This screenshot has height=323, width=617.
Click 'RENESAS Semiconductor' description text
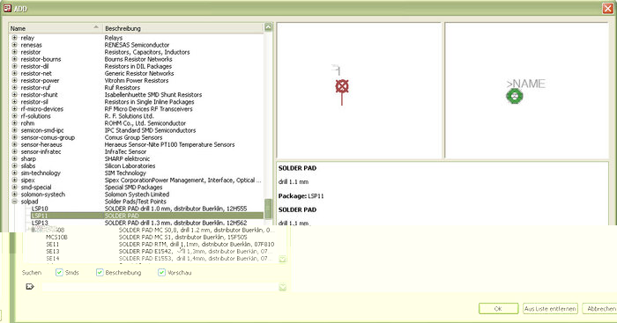point(137,45)
